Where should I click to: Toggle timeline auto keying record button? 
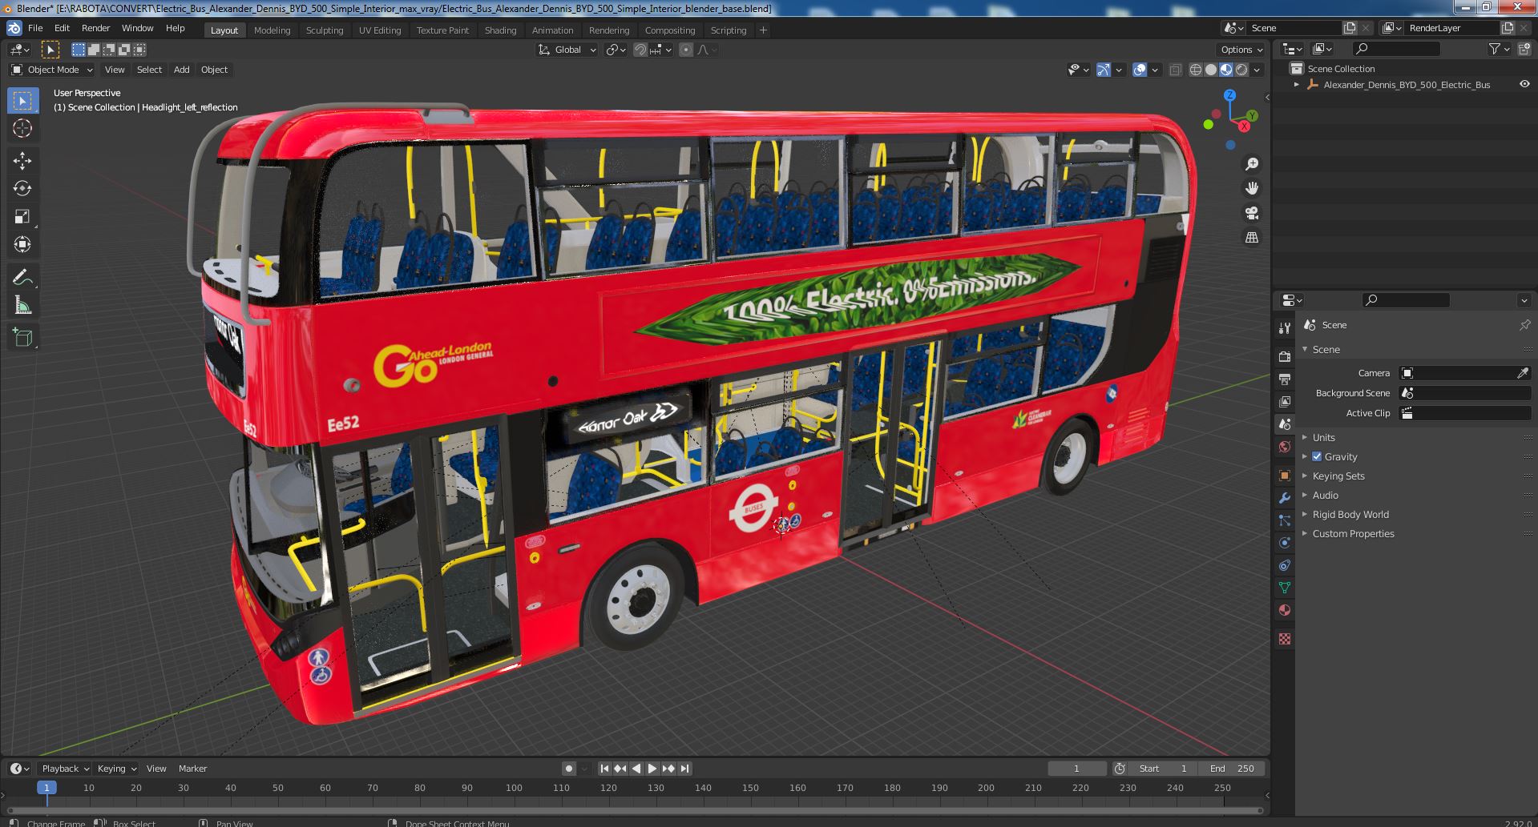569,769
